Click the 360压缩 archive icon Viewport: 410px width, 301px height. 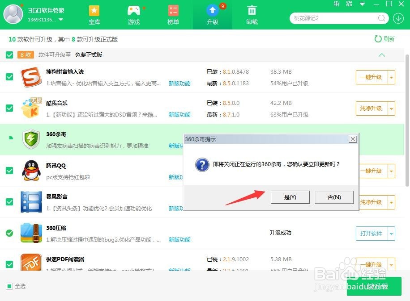coord(31,233)
